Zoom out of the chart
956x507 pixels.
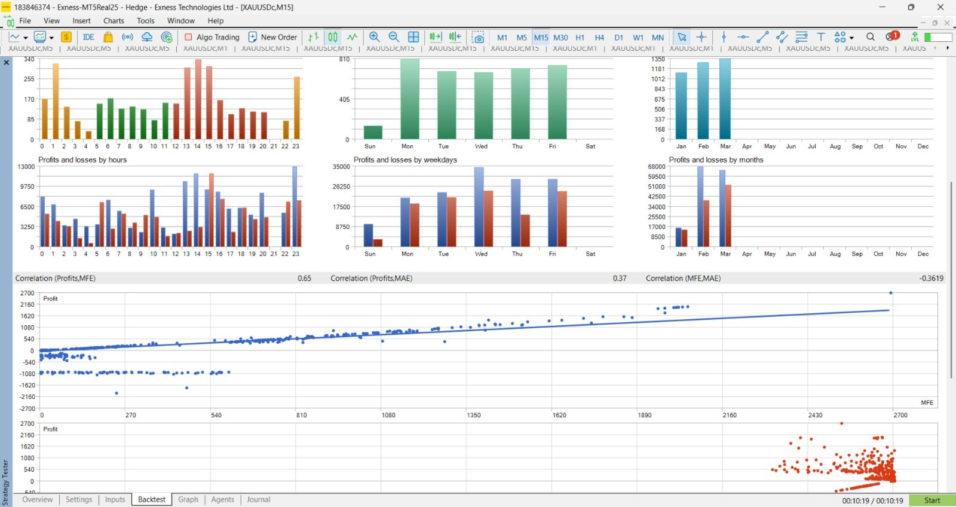[394, 37]
